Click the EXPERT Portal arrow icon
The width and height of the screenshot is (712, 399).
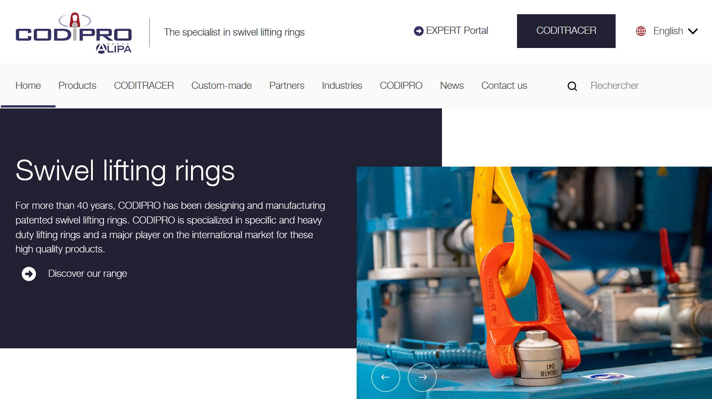click(418, 31)
